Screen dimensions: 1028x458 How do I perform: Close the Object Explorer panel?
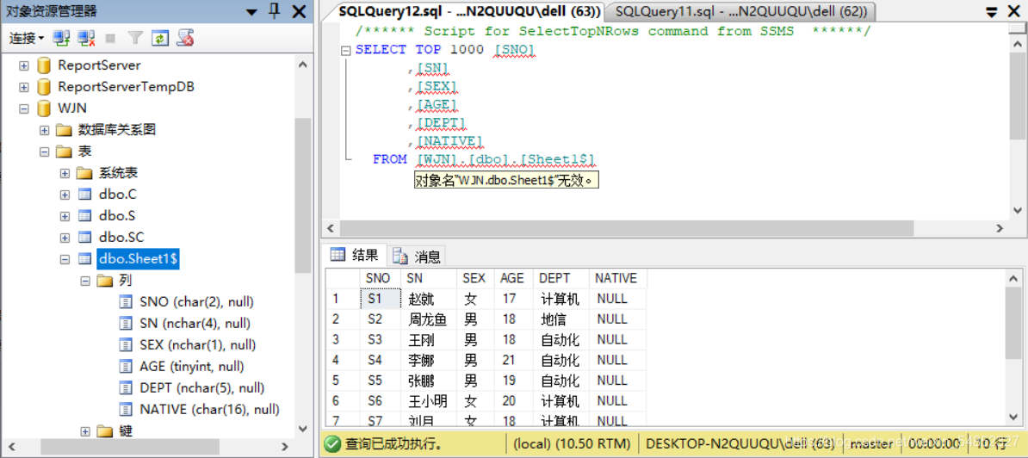[x=299, y=11]
